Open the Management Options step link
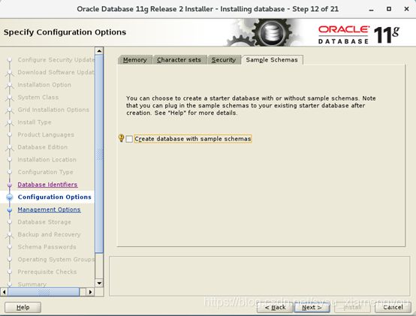The height and width of the screenshot is (316, 416). pos(49,209)
